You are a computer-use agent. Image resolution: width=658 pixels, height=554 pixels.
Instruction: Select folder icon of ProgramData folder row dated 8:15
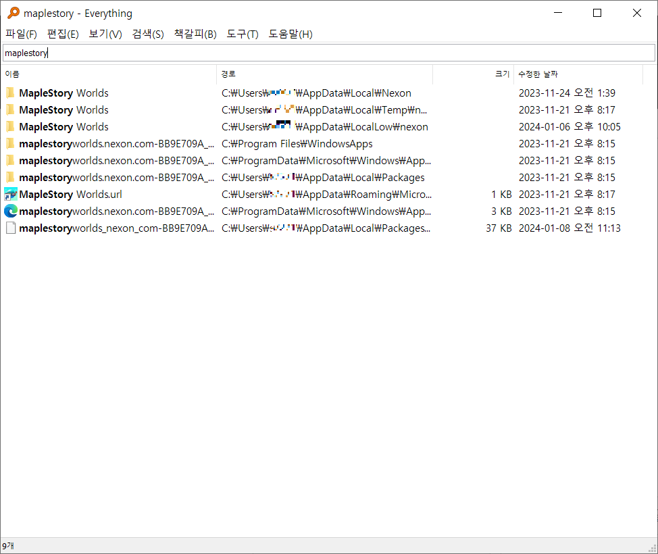[x=11, y=160]
